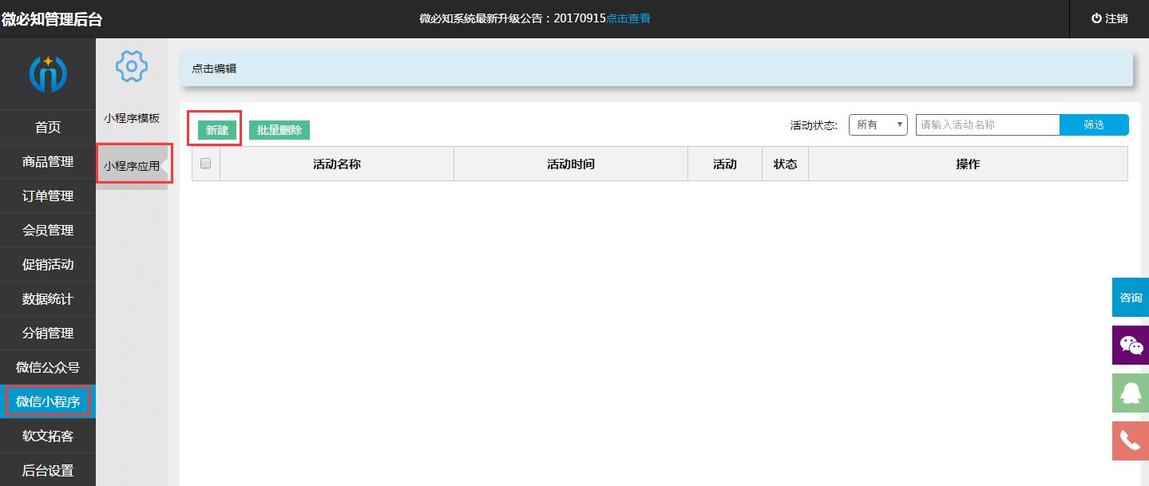Expand the 活动状态 dropdown
The height and width of the screenshot is (486, 1149).
click(x=878, y=124)
